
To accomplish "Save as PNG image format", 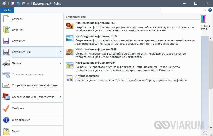I will (96, 23).
